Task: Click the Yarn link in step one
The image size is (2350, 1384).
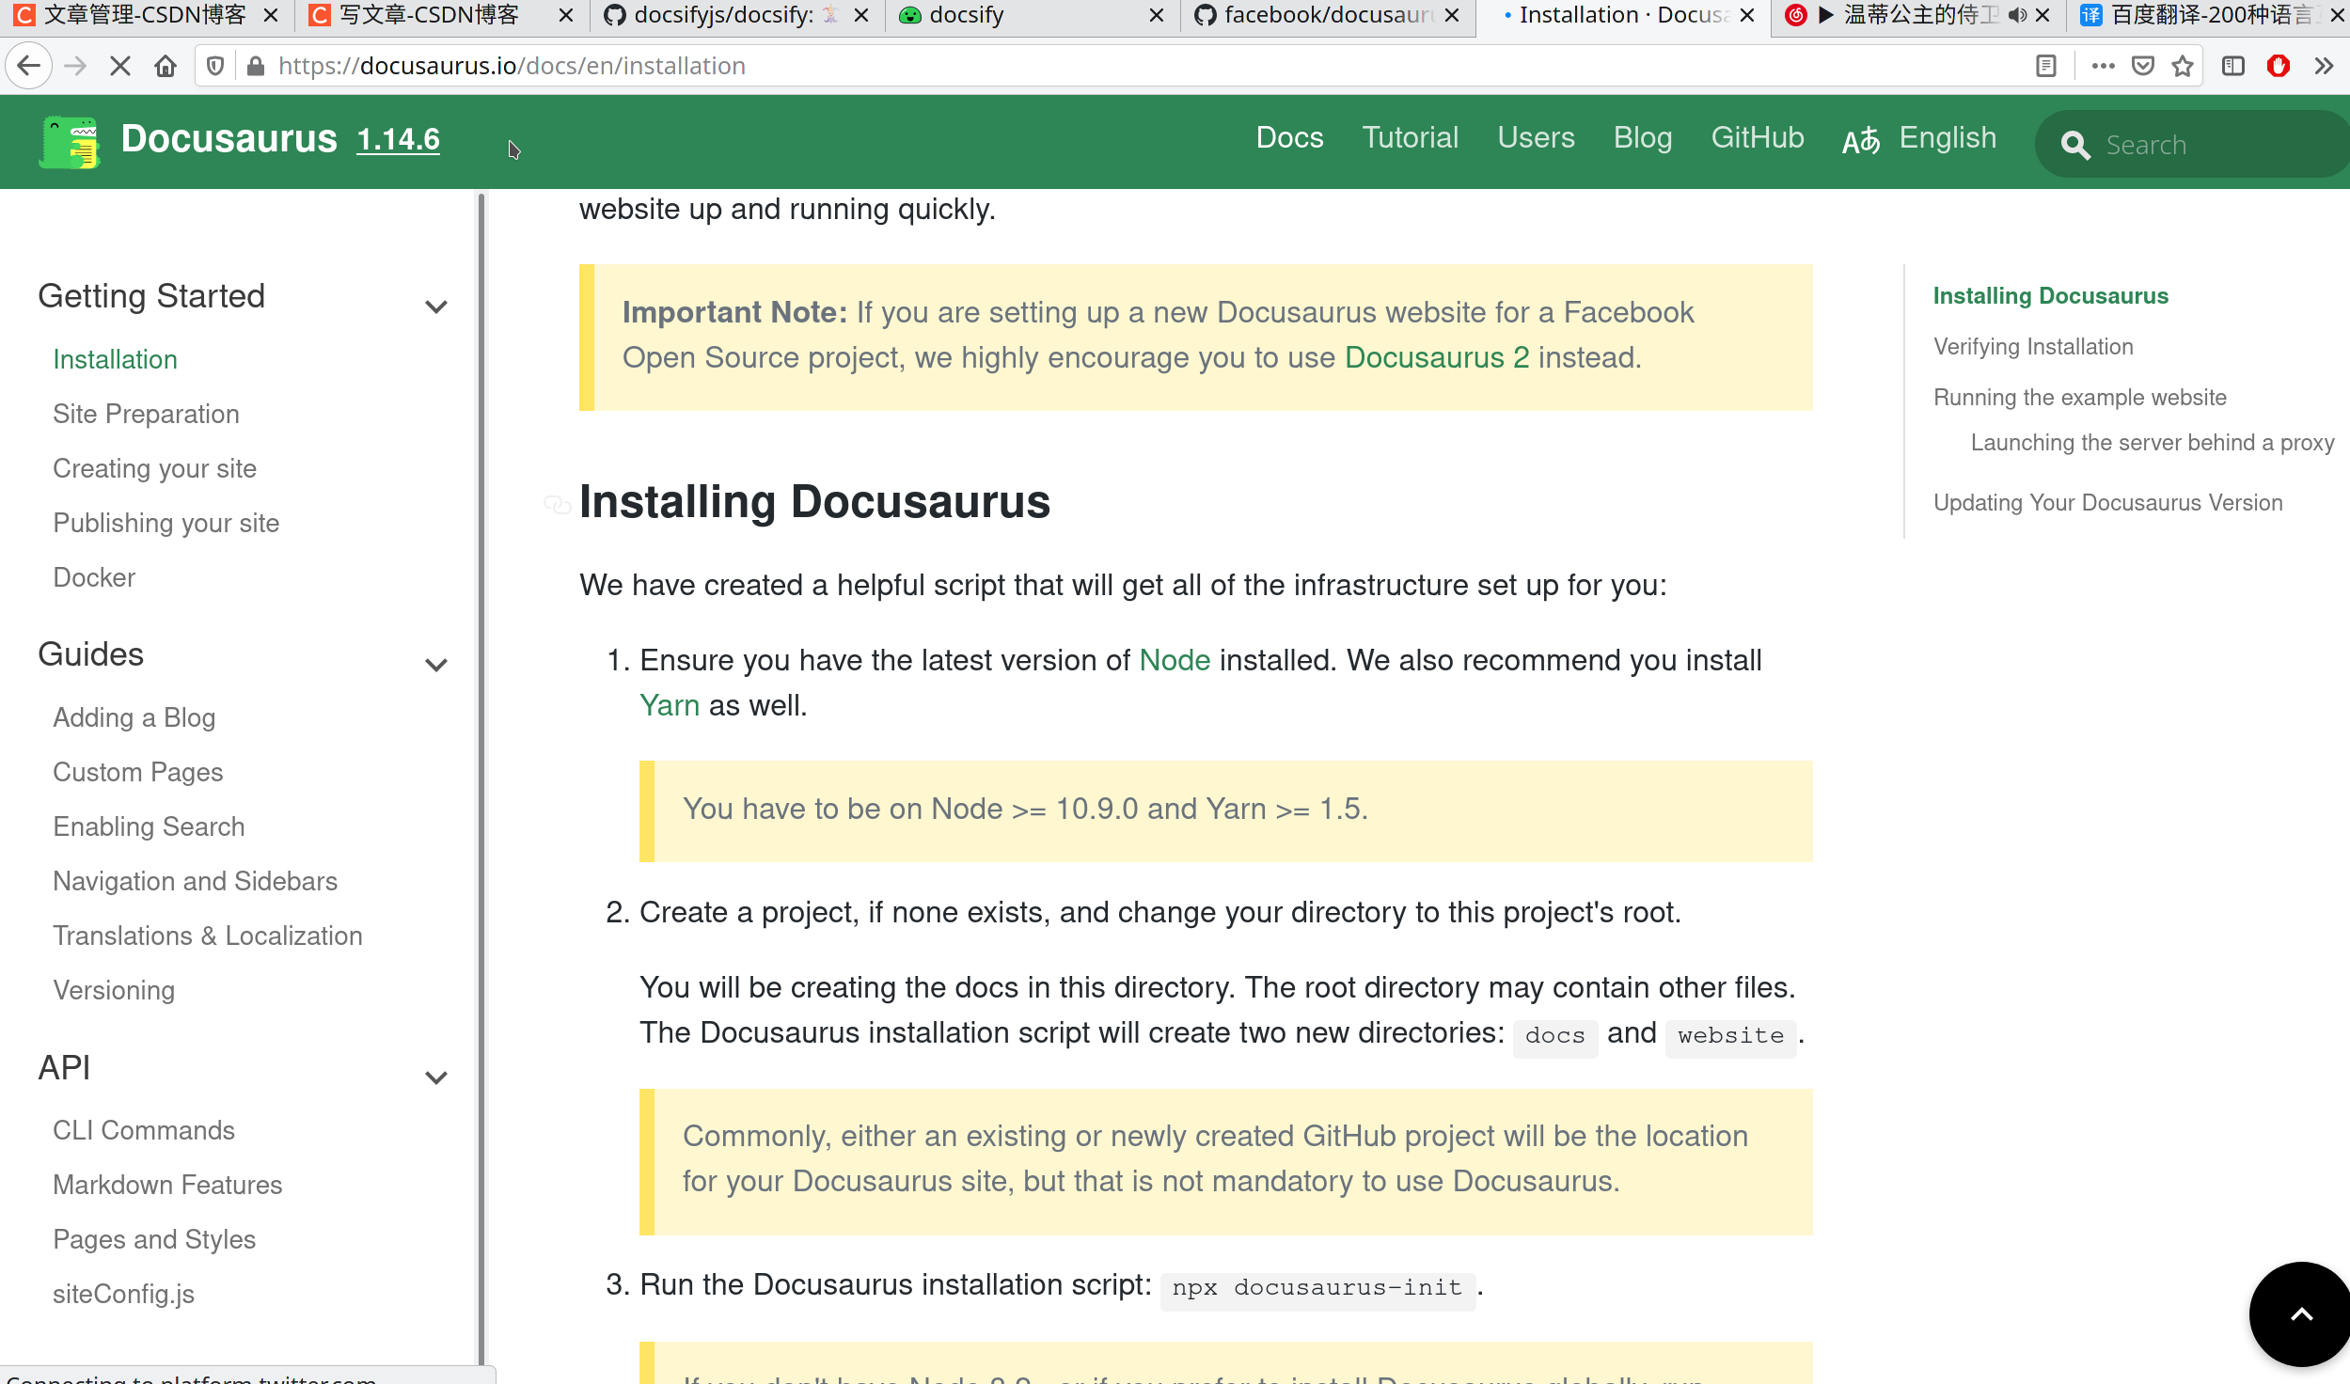Action: point(669,704)
